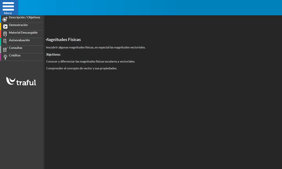
Task: Open the Descripción / Objetivos section
Action: tap(24, 17)
